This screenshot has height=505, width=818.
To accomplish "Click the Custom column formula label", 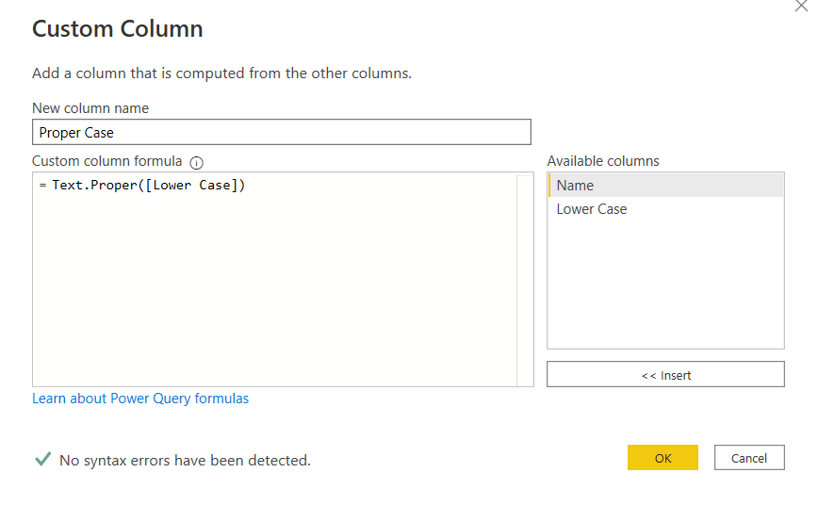I will pyautogui.click(x=106, y=161).
